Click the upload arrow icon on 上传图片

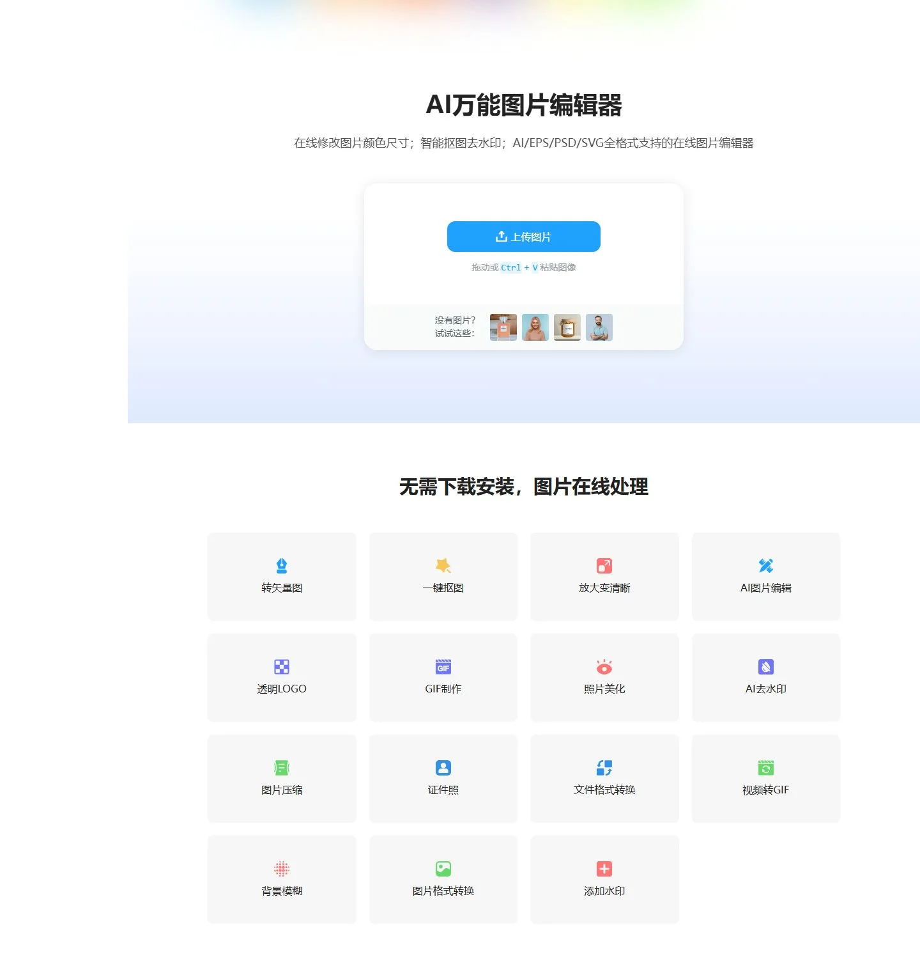[x=502, y=237]
